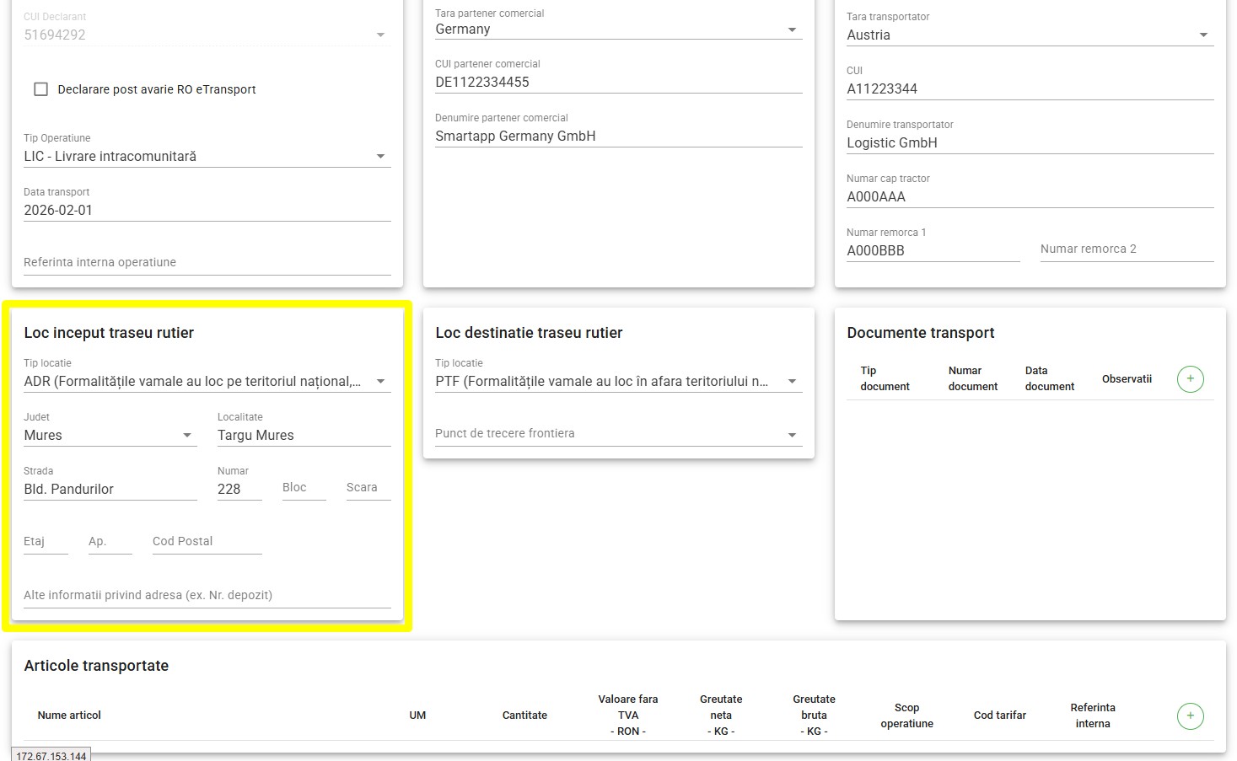
Task: Enable Declarare post avarie RO eTransport checkbox
Action: click(40, 89)
